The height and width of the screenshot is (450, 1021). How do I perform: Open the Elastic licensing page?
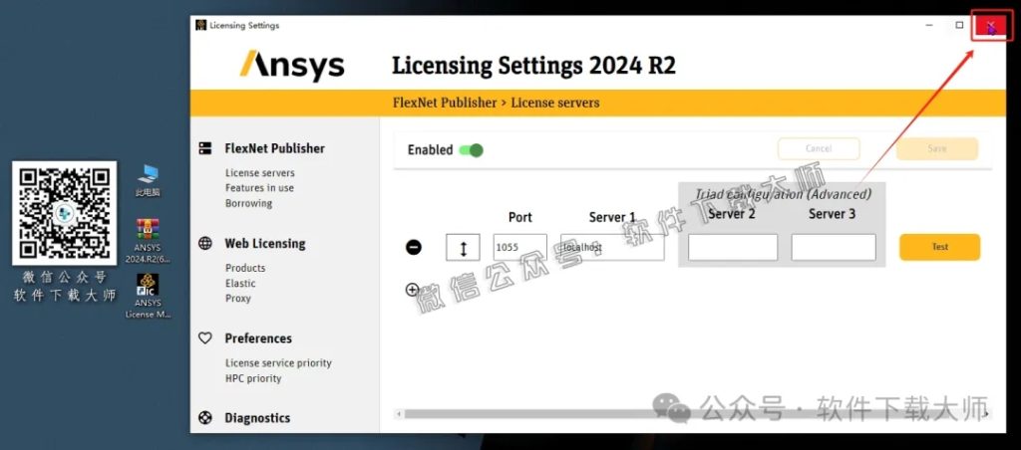click(240, 284)
